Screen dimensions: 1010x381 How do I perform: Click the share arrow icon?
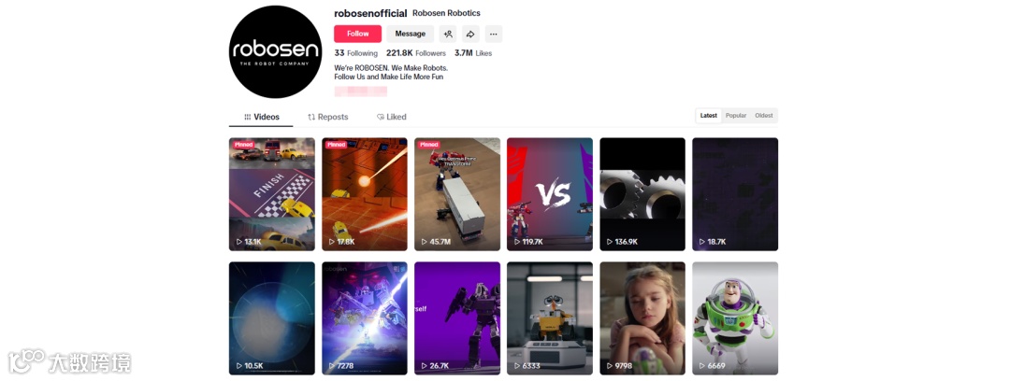pyautogui.click(x=470, y=35)
